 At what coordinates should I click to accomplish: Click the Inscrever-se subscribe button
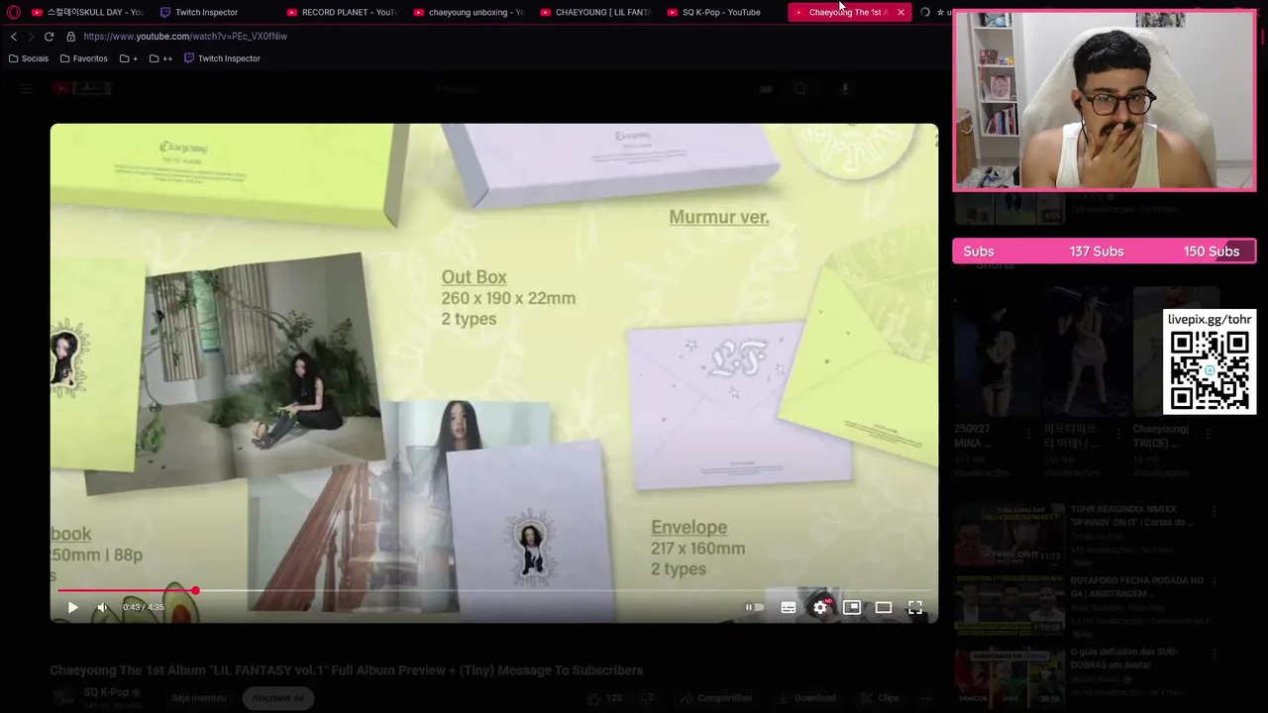pos(277,698)
